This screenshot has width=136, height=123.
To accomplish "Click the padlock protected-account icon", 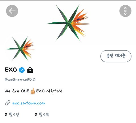I will click(30, 70).
